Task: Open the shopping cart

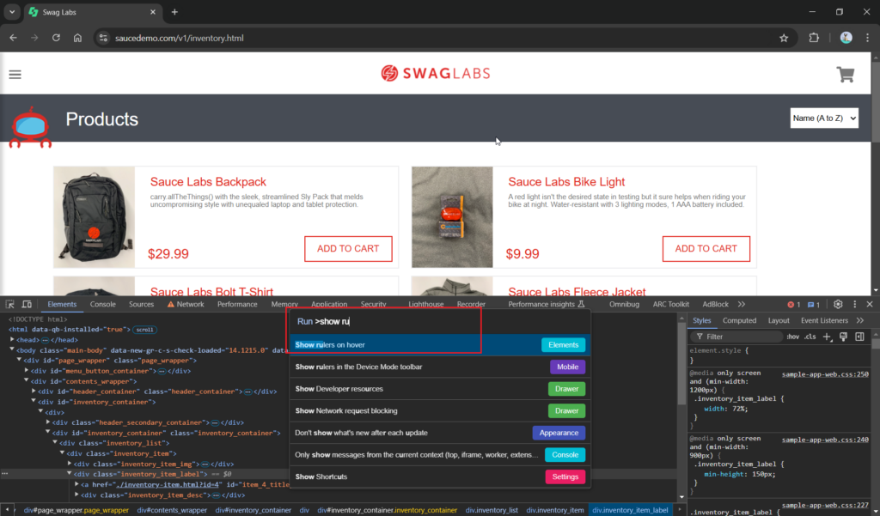Action: 845,74
